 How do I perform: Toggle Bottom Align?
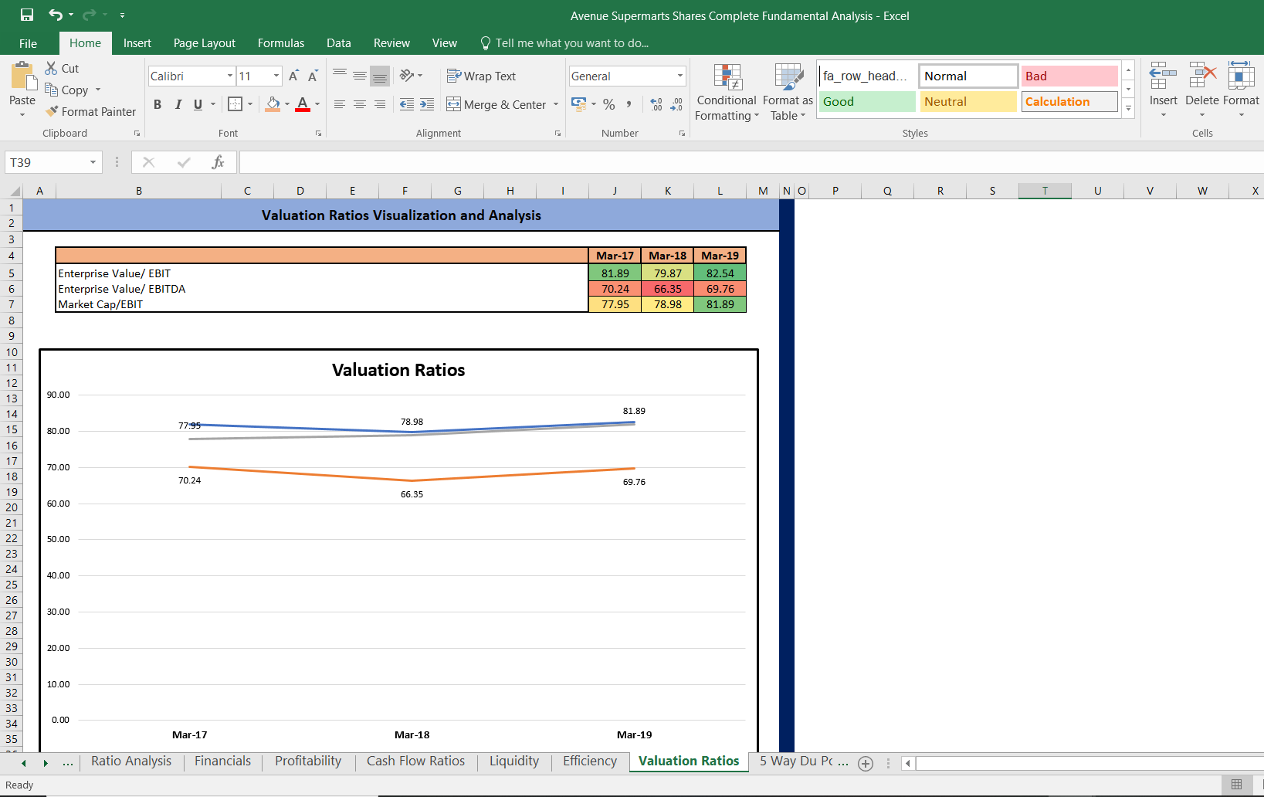click(x=380, y=76)
